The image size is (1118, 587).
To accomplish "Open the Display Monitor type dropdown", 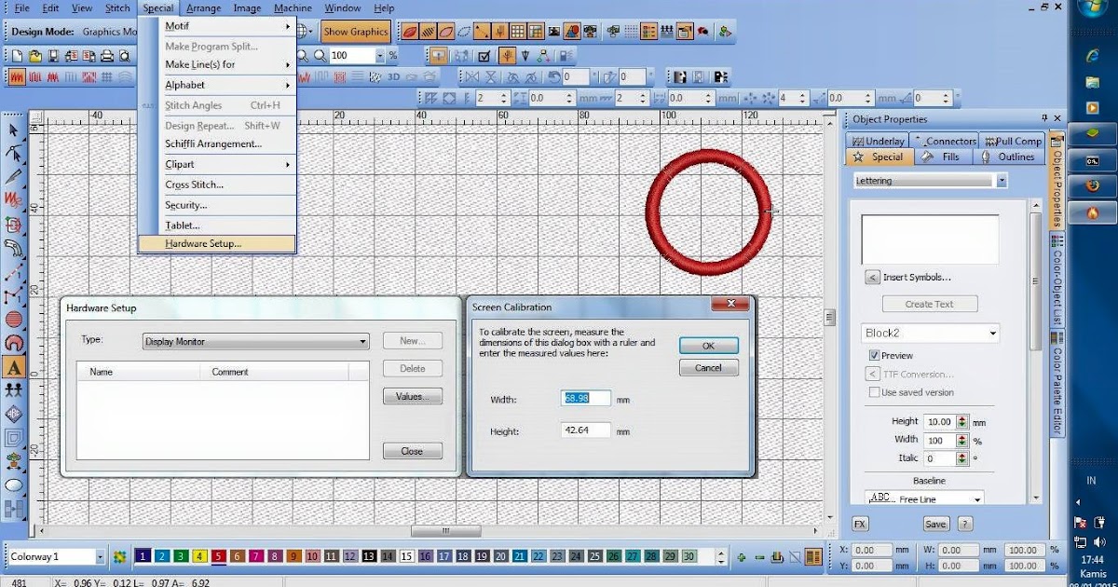I will [x=364, y=341].
